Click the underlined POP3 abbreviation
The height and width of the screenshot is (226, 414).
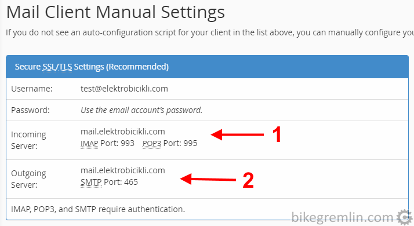tap(151, 143)
